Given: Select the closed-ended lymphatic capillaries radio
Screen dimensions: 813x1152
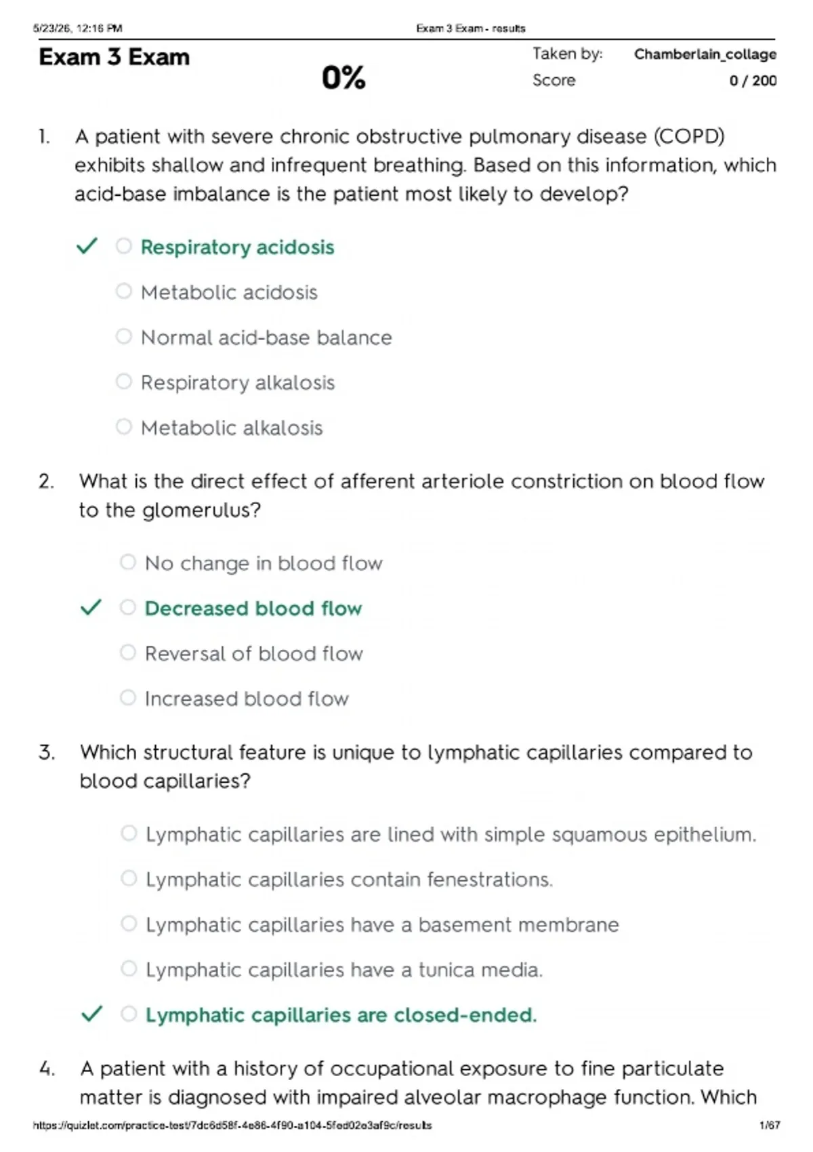Looking at the screenshot, I should coord(129,1014).
